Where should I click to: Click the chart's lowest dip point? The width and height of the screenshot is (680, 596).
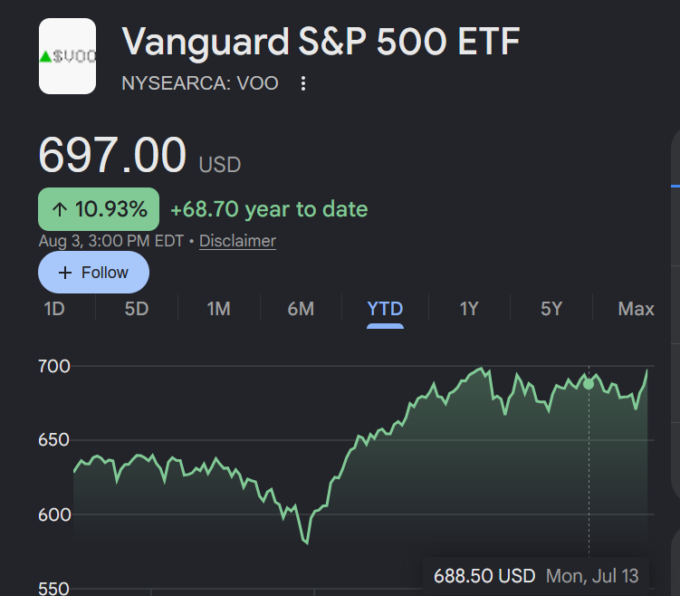tap(307, 543)
